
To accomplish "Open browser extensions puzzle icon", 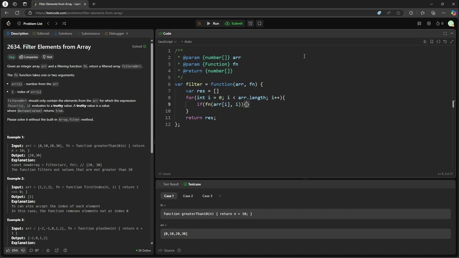I will pyautogui.click(x=411, y=13).
